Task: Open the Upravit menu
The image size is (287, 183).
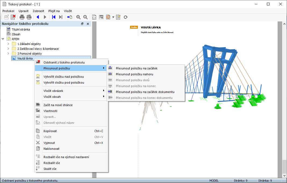Action: tap(23, 11)
